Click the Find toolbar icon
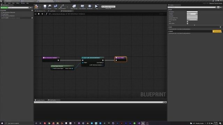223x125 pixels. click(x=56, y=7)
